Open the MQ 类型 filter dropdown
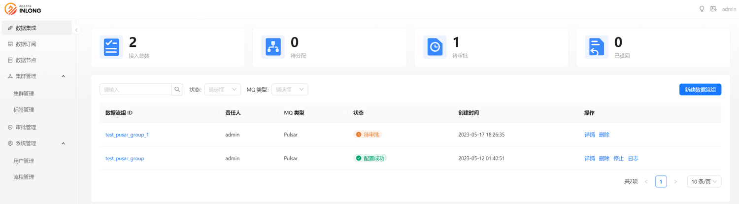This screenshot has height=204, width=739. point(289,90)
